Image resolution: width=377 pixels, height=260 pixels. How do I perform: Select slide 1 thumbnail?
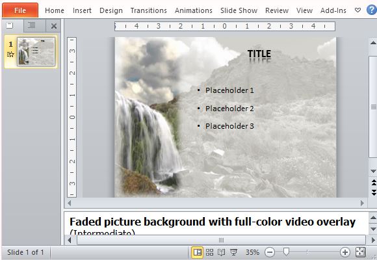(36, 52)
